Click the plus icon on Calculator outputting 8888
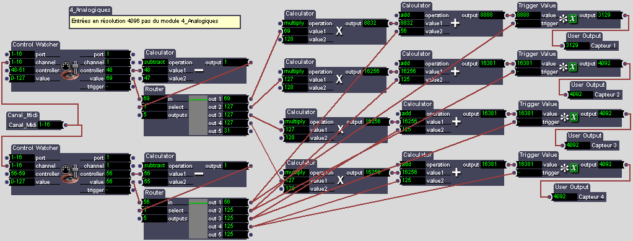 455,23
